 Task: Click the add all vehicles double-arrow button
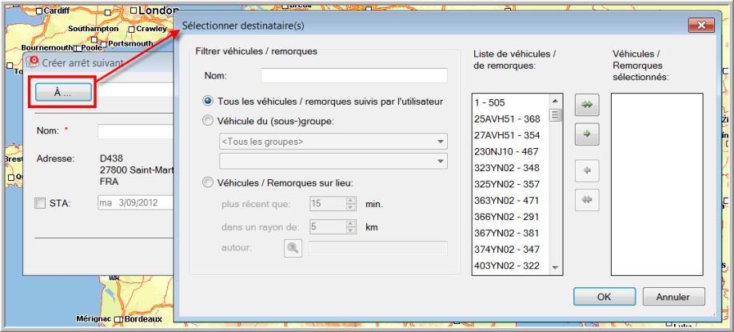click(x=587, y=103)
